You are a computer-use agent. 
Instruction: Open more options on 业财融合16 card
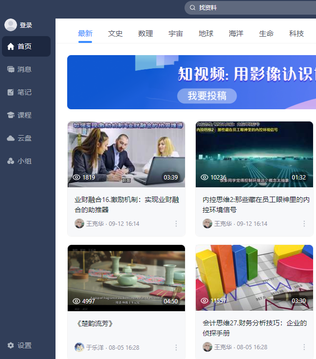[176, 224]
